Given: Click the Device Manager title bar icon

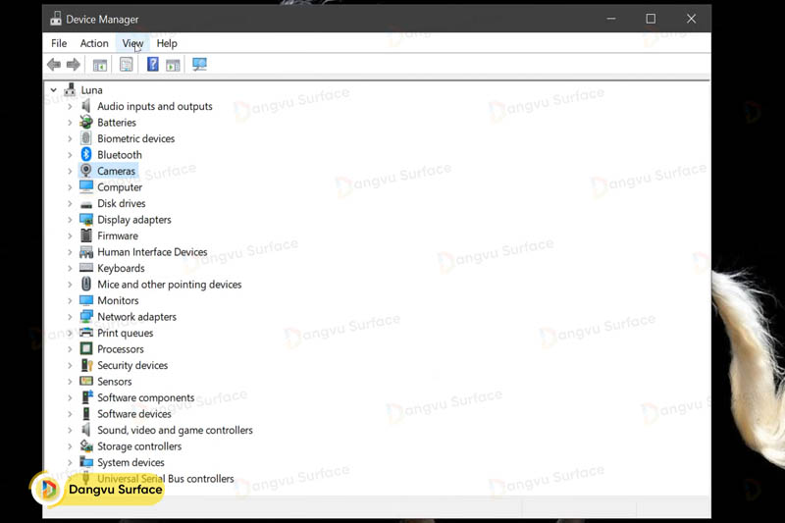Looking at the screenshot, I should tap(56, 19).
